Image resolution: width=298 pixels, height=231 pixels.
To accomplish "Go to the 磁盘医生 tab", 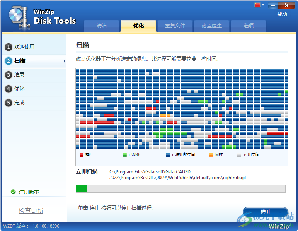I will click(212, 26).
